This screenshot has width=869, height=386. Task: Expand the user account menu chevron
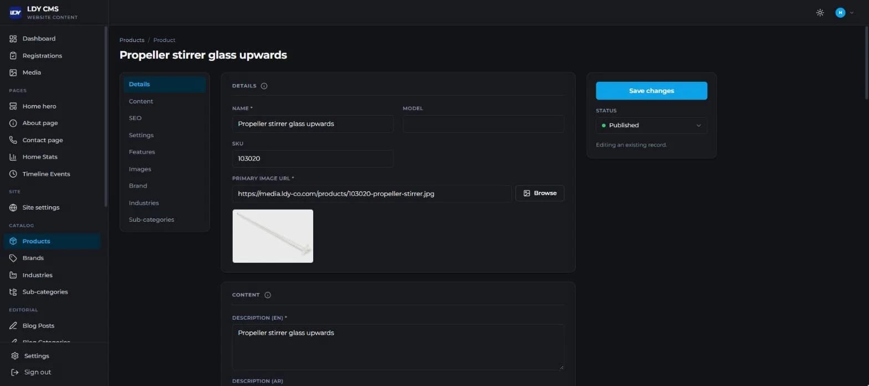[x=852, y=13]
